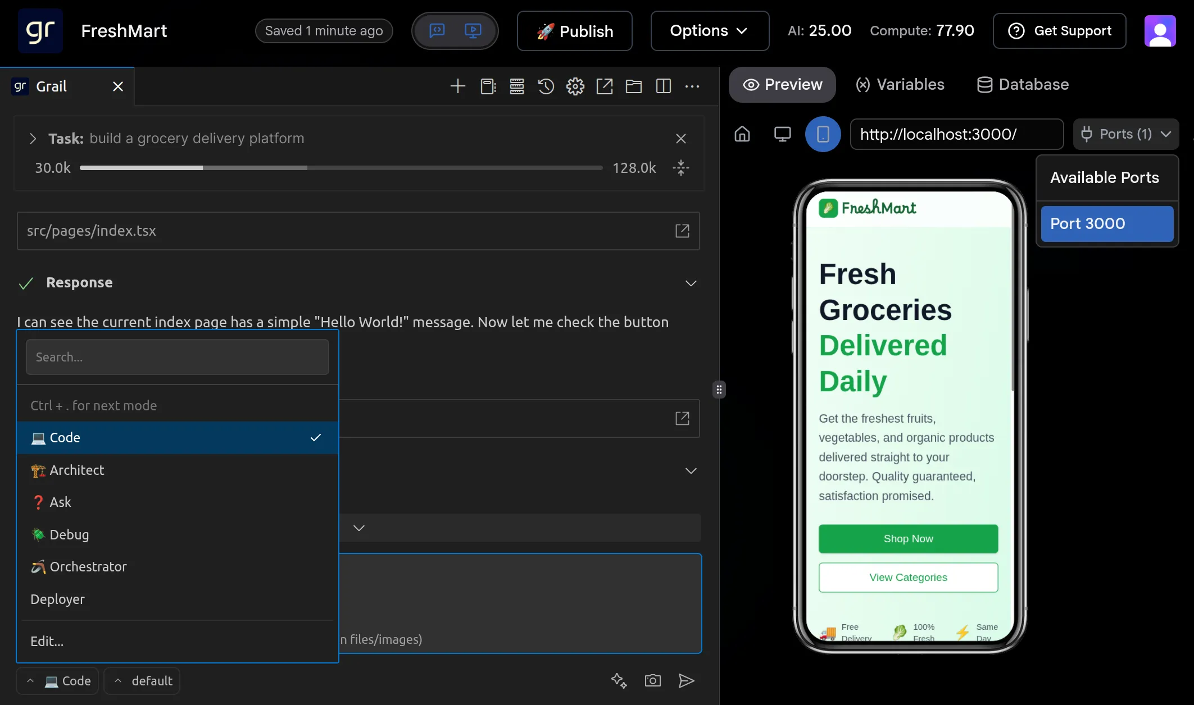
Task: Toggle the preview play screen icon
Action: pos(473,30)
